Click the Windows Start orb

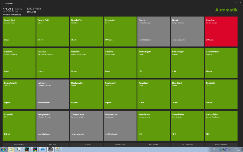(3, 149)
